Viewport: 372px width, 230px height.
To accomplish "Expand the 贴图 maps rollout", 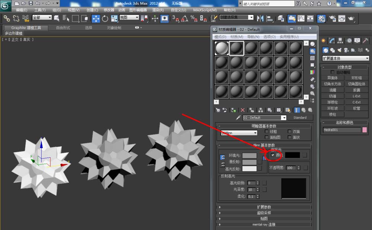I will click(264, 218).
